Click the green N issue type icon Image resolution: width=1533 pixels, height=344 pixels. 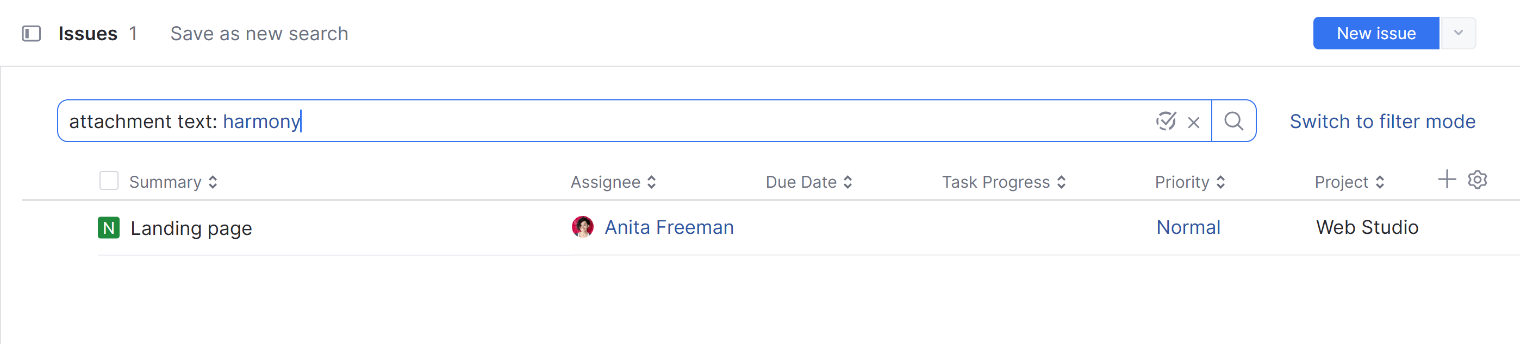click(x=109, y=227)
